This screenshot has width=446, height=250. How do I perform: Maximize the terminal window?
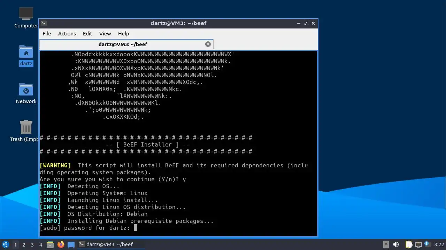pos(306,23)
